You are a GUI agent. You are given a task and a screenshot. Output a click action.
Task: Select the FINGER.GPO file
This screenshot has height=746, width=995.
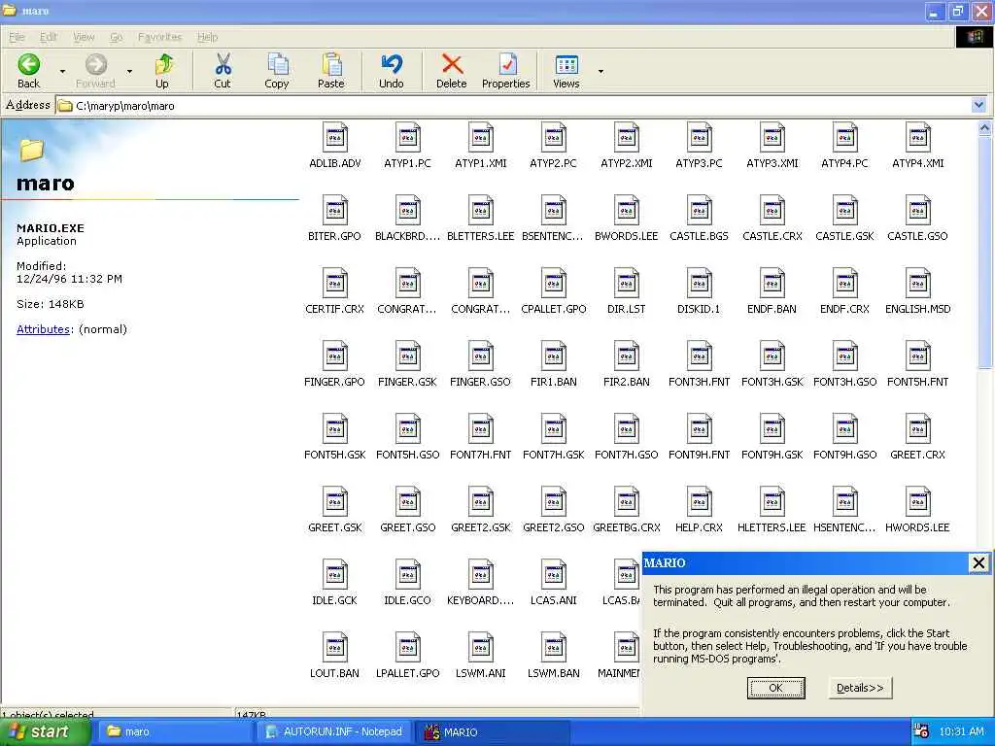pyautogui.click(x=334, y=365)
